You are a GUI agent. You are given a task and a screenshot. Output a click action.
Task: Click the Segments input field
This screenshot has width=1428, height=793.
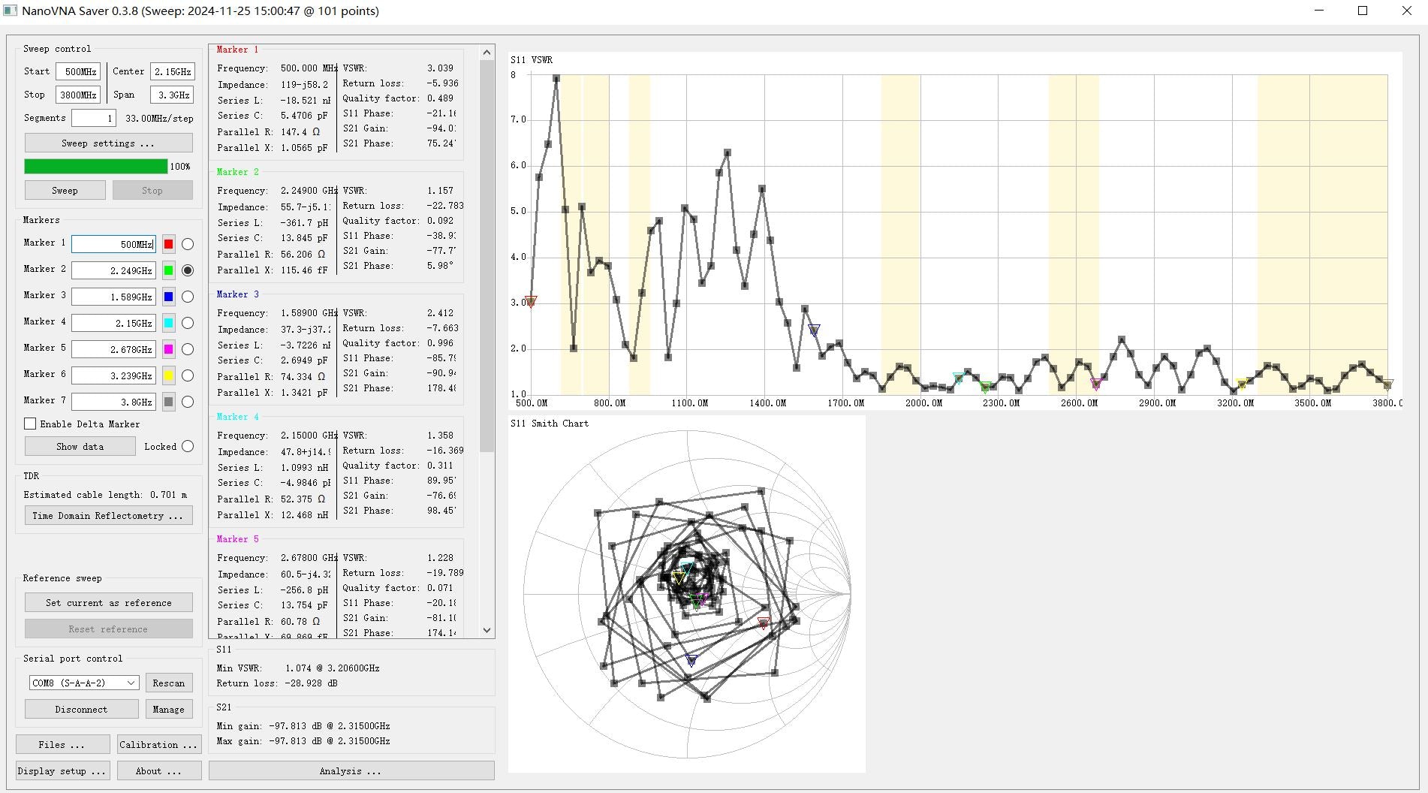pos(94,118)
